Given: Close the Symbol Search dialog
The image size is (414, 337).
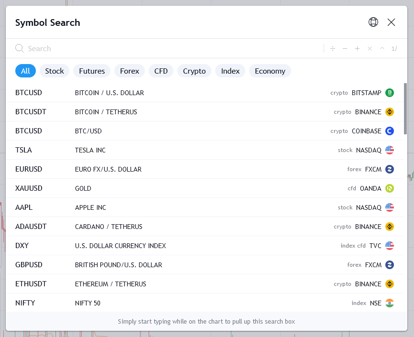Looking at the screenshot, I should pos(391,22).
